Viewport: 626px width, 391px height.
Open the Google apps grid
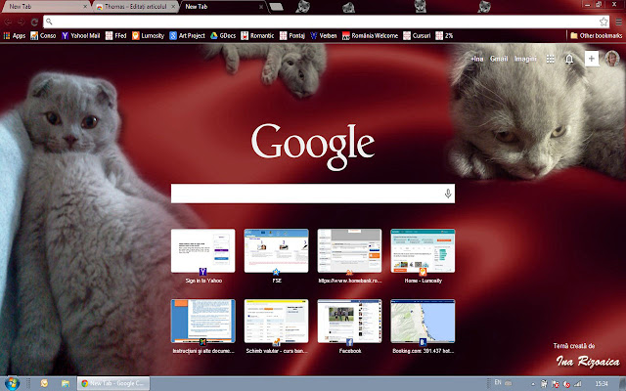coord(550,59)
